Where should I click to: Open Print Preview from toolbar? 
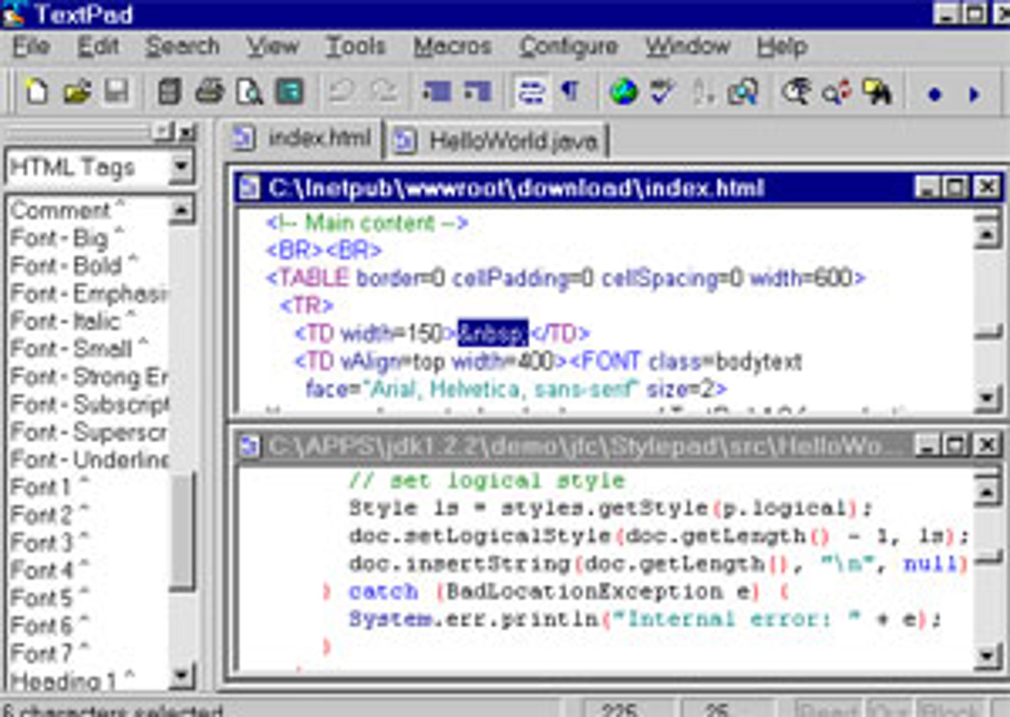tap(249, 92)
